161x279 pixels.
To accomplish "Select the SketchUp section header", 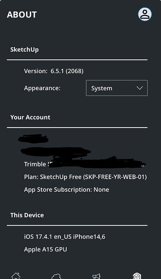I will click(24, 50).
